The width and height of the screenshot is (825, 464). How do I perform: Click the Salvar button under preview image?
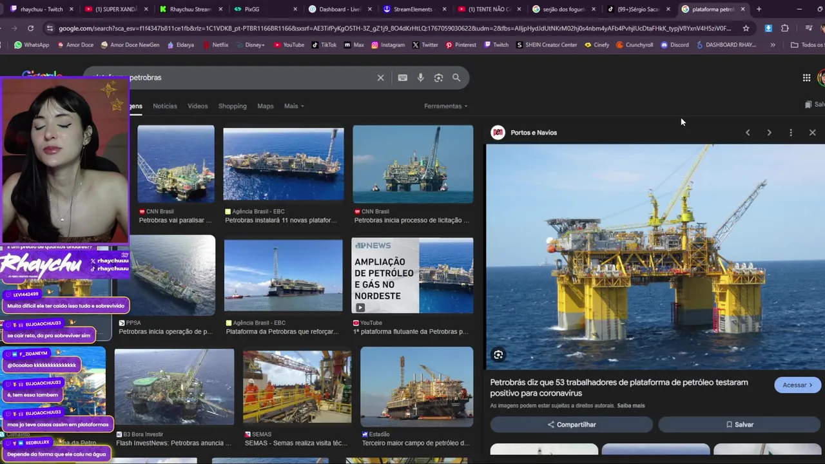pyautogui.click(x=740, y=425)
